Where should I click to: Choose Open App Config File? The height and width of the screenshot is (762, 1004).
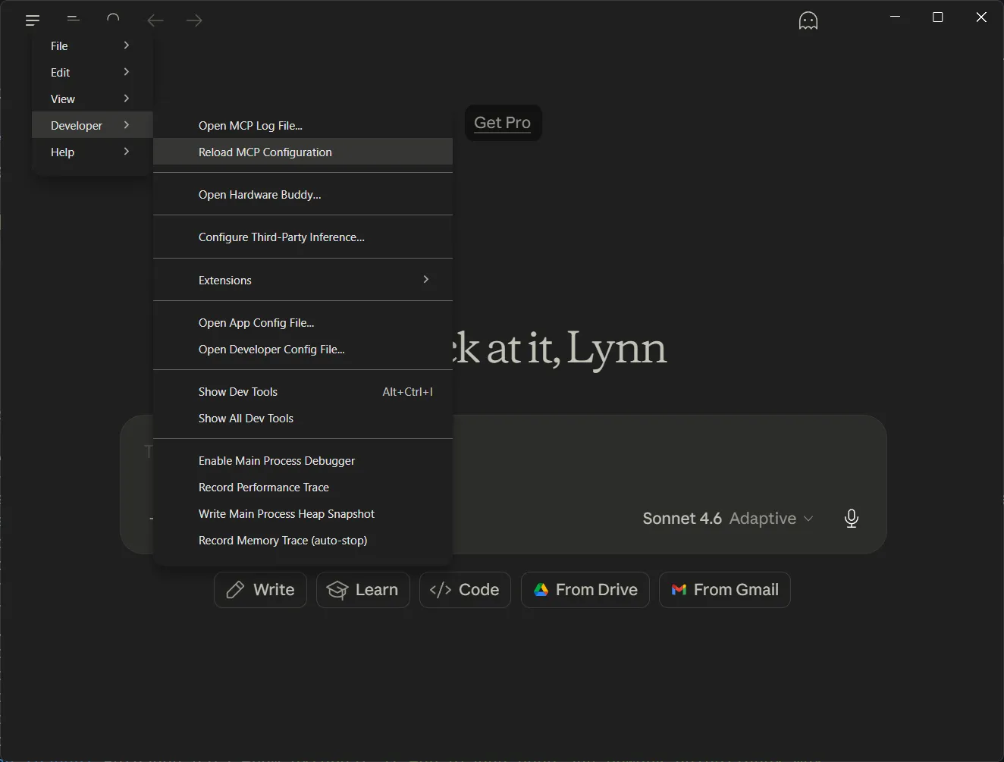coord(303,322)
